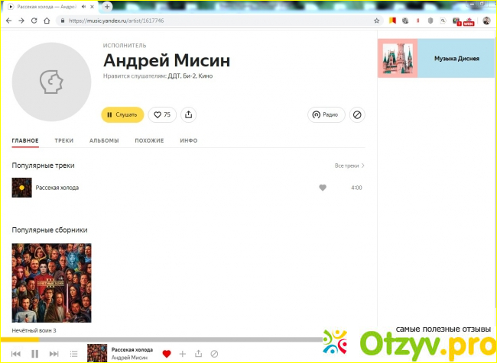The width and height of the screenshot is (497, 363).
Task: Seek along the yellow playback progress bar
Action: point(161,339)
